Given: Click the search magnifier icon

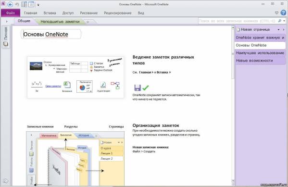Looking at the screenshot, I should coord(280,21).
